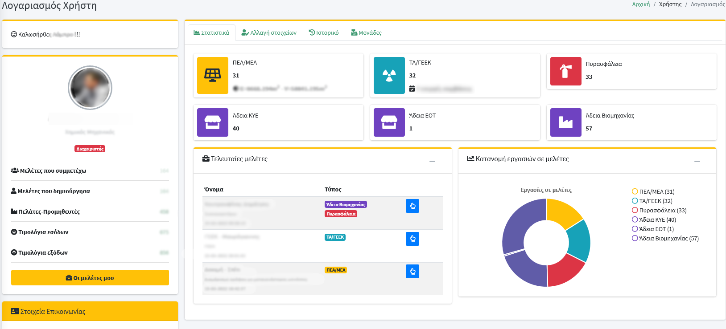Open the Ιστορικό tab
This screenshot has width=726, height=329.
coord(324,32)
